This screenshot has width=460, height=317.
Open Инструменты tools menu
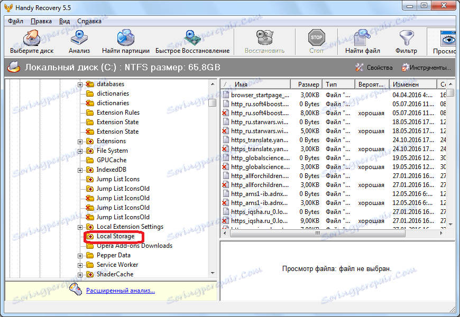pyautogui.click(x=426, y=68)
